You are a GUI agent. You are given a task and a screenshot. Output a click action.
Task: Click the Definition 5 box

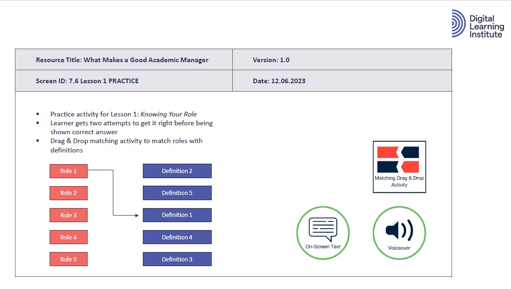(x=177, y=193)
